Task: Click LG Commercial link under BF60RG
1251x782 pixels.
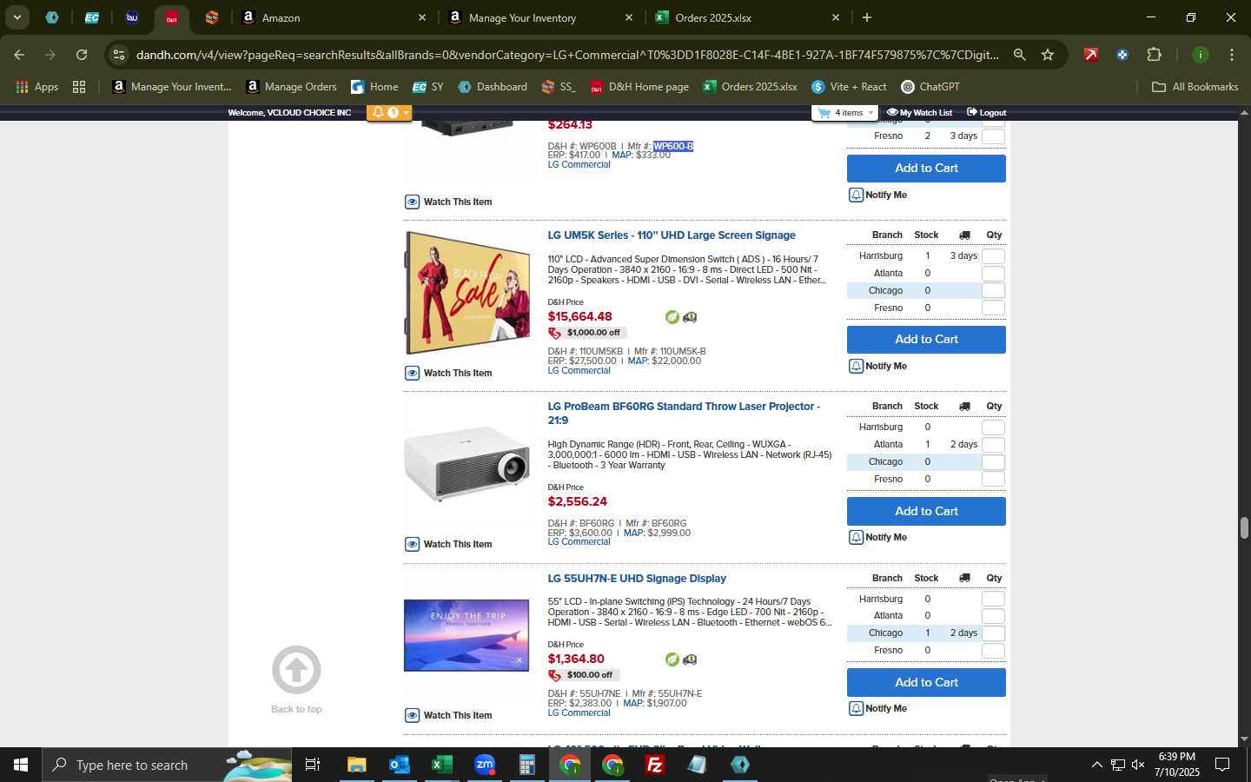Action: tap(579, 541)
